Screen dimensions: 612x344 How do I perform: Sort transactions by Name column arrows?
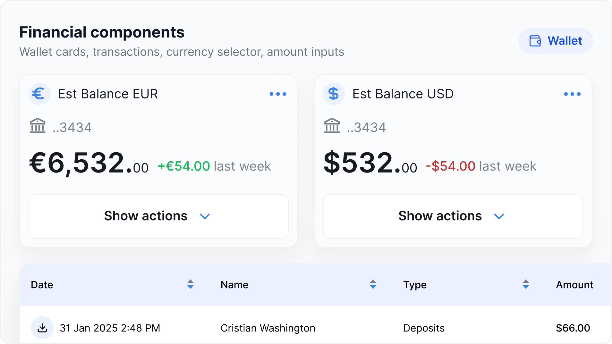373,284
